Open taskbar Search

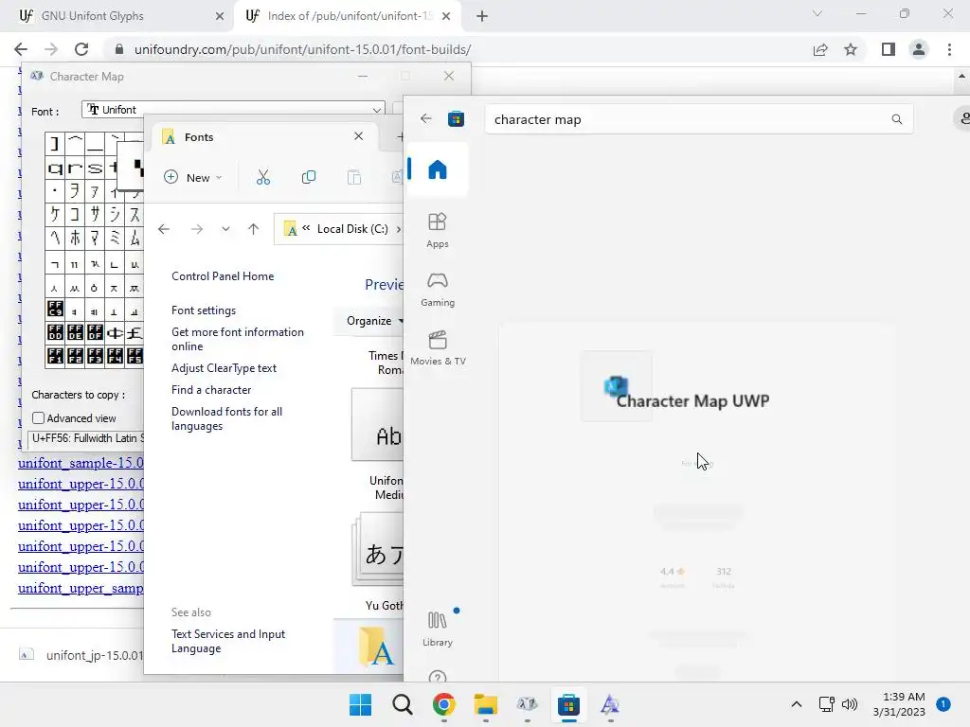(x=402, y=704)
